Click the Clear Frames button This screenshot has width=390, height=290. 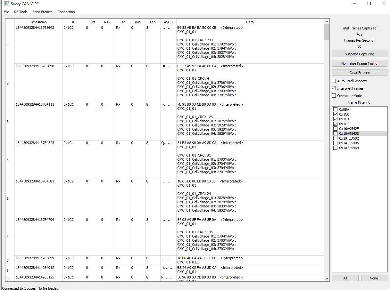[x=359, y=73]
